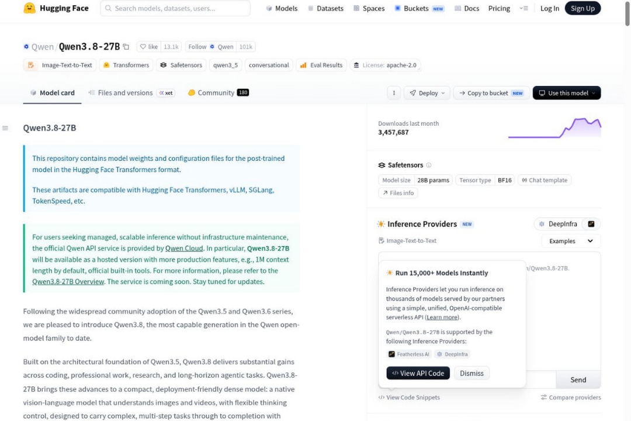Select the Transformers library tag

tap(126, 65)
